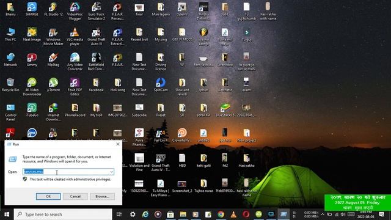The width and height of the screenshot is (391, 220).
Task: Launch Google Chrome from taskbar
Action: click(221, 215)
